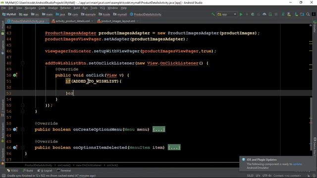The width and height of the screenshot is (317, 178).
Task: Click the fold end marker at line 55
Action: click(x=23, y=105)
